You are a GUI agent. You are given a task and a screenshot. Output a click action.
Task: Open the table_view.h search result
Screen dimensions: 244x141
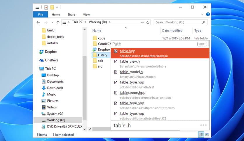(x=160, y=64)
